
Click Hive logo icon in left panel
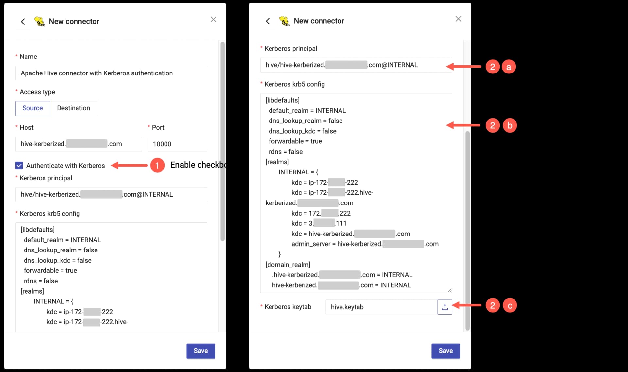click(40, 22)
